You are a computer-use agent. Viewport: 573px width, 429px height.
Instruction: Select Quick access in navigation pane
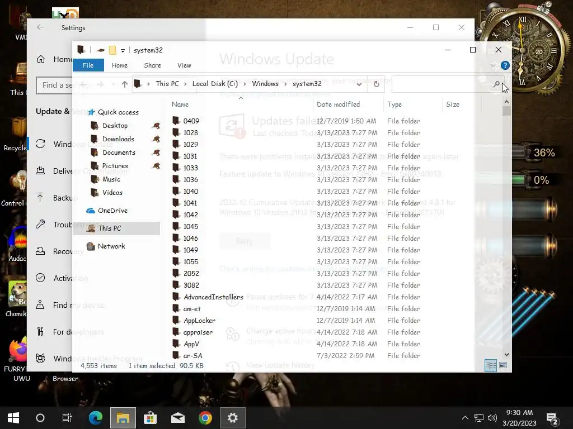point(118,112)
